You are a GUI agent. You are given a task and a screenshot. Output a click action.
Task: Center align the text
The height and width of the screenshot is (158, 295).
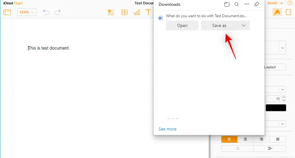245,139
